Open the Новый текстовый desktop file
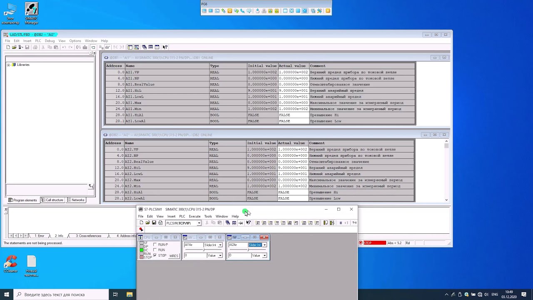This screenshot has width=533, height=300. click(31, 266)
